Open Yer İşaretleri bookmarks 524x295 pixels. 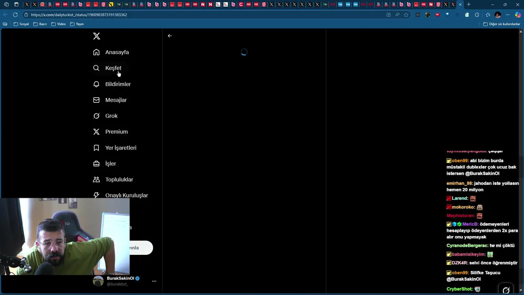click(x=115, y=147)
